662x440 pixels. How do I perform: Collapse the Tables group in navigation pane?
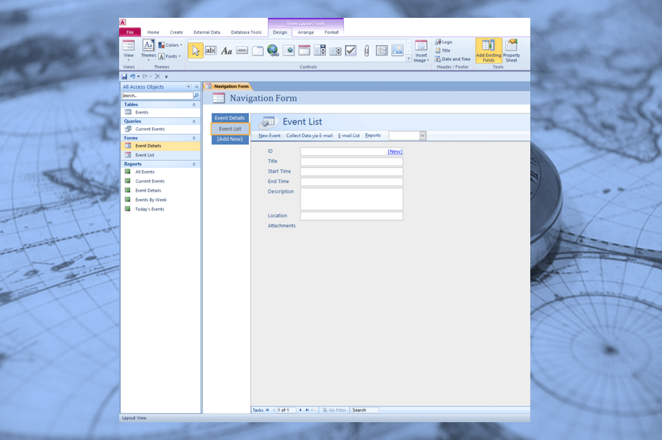[x=193, y=104]
